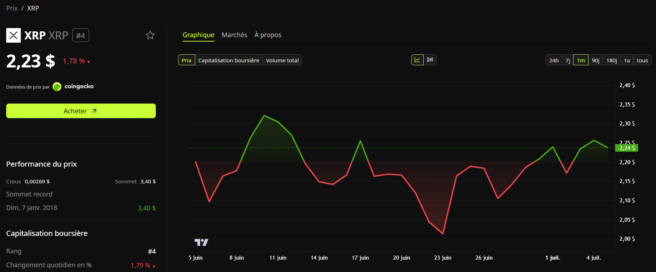Click the 23 juin date label
The height and width of the screenshot is (272, 656).
pyautogui.click(x=443, y=258)
